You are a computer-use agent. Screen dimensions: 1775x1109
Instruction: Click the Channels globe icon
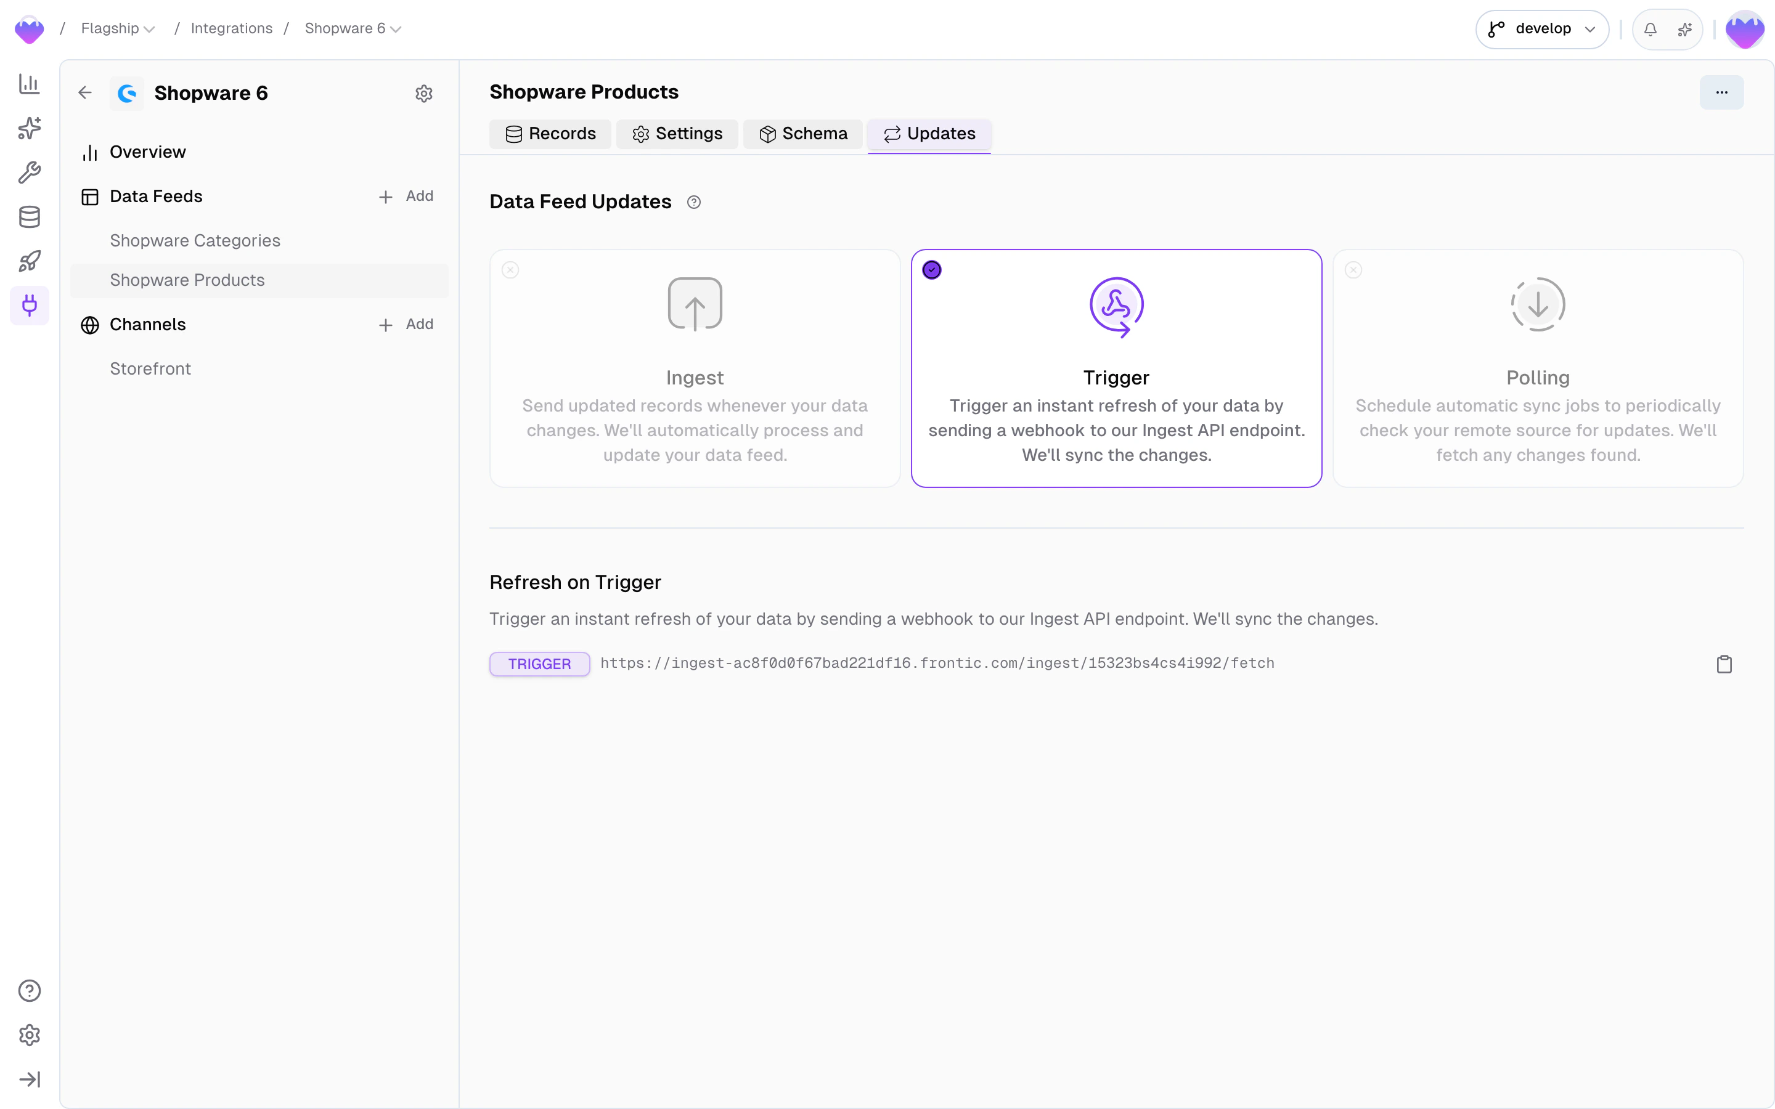click(89, 325)
